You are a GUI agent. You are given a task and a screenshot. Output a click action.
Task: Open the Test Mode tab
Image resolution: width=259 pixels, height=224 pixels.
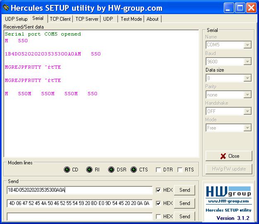pos(131,19)
